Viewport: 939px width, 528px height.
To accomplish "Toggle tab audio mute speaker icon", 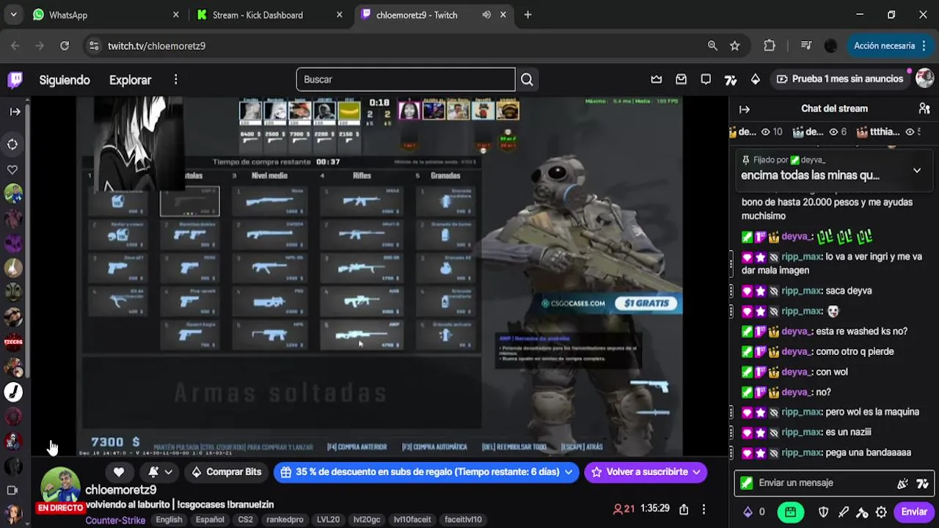I will [486, 15].
